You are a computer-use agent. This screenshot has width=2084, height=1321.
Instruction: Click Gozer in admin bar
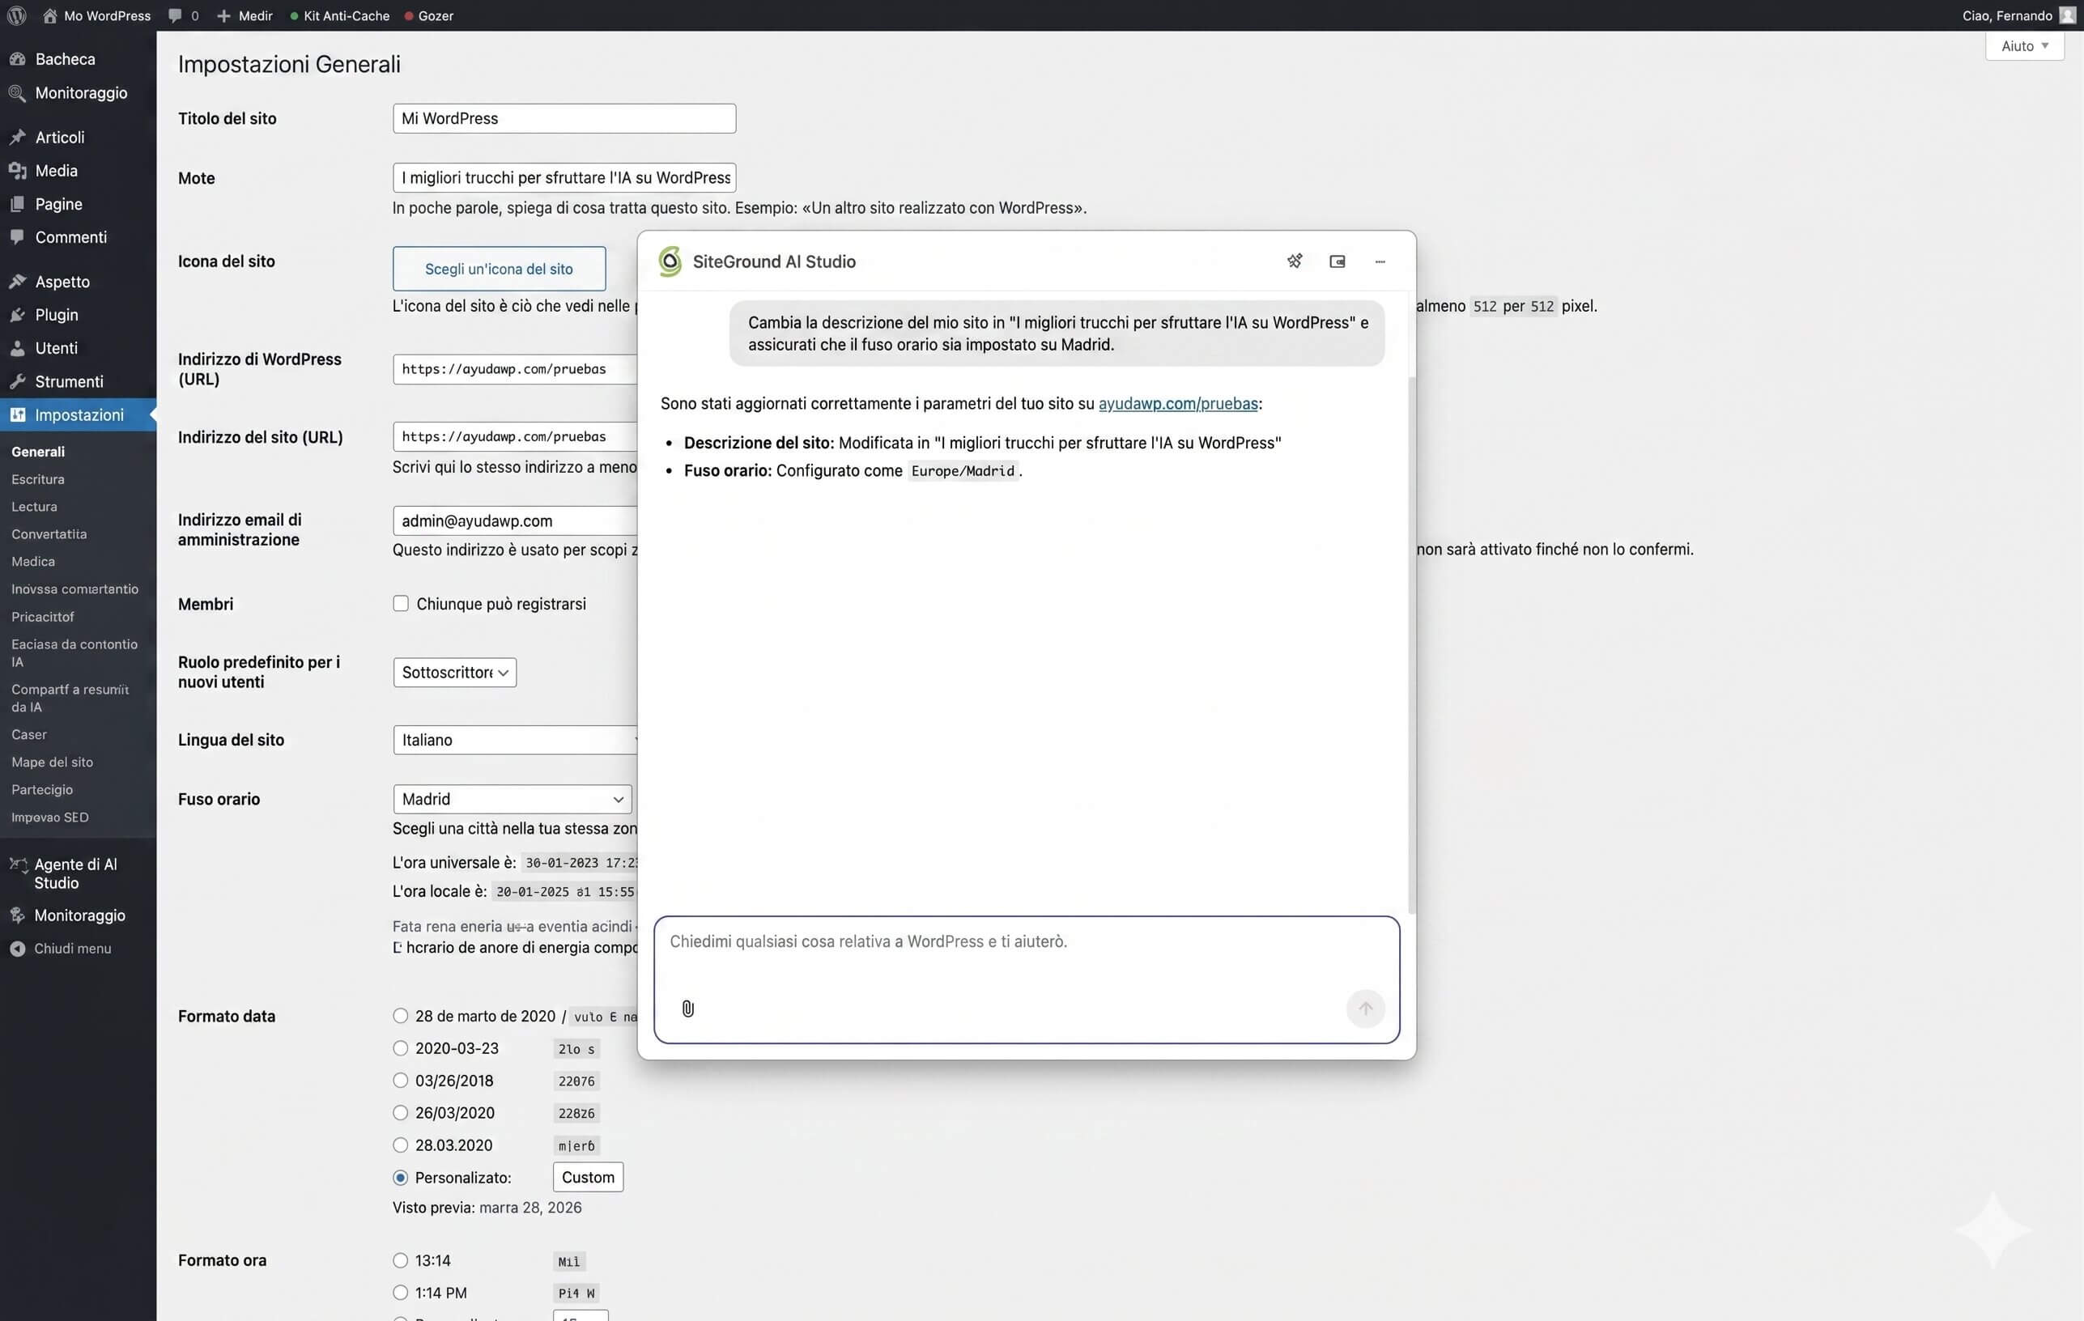(x=428, y=15)
